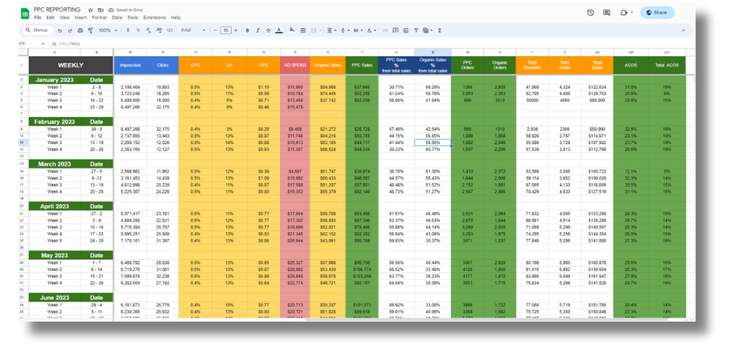Click the insert chart icon
Viewport: 737px width, 348px height.
click(406, 30)
